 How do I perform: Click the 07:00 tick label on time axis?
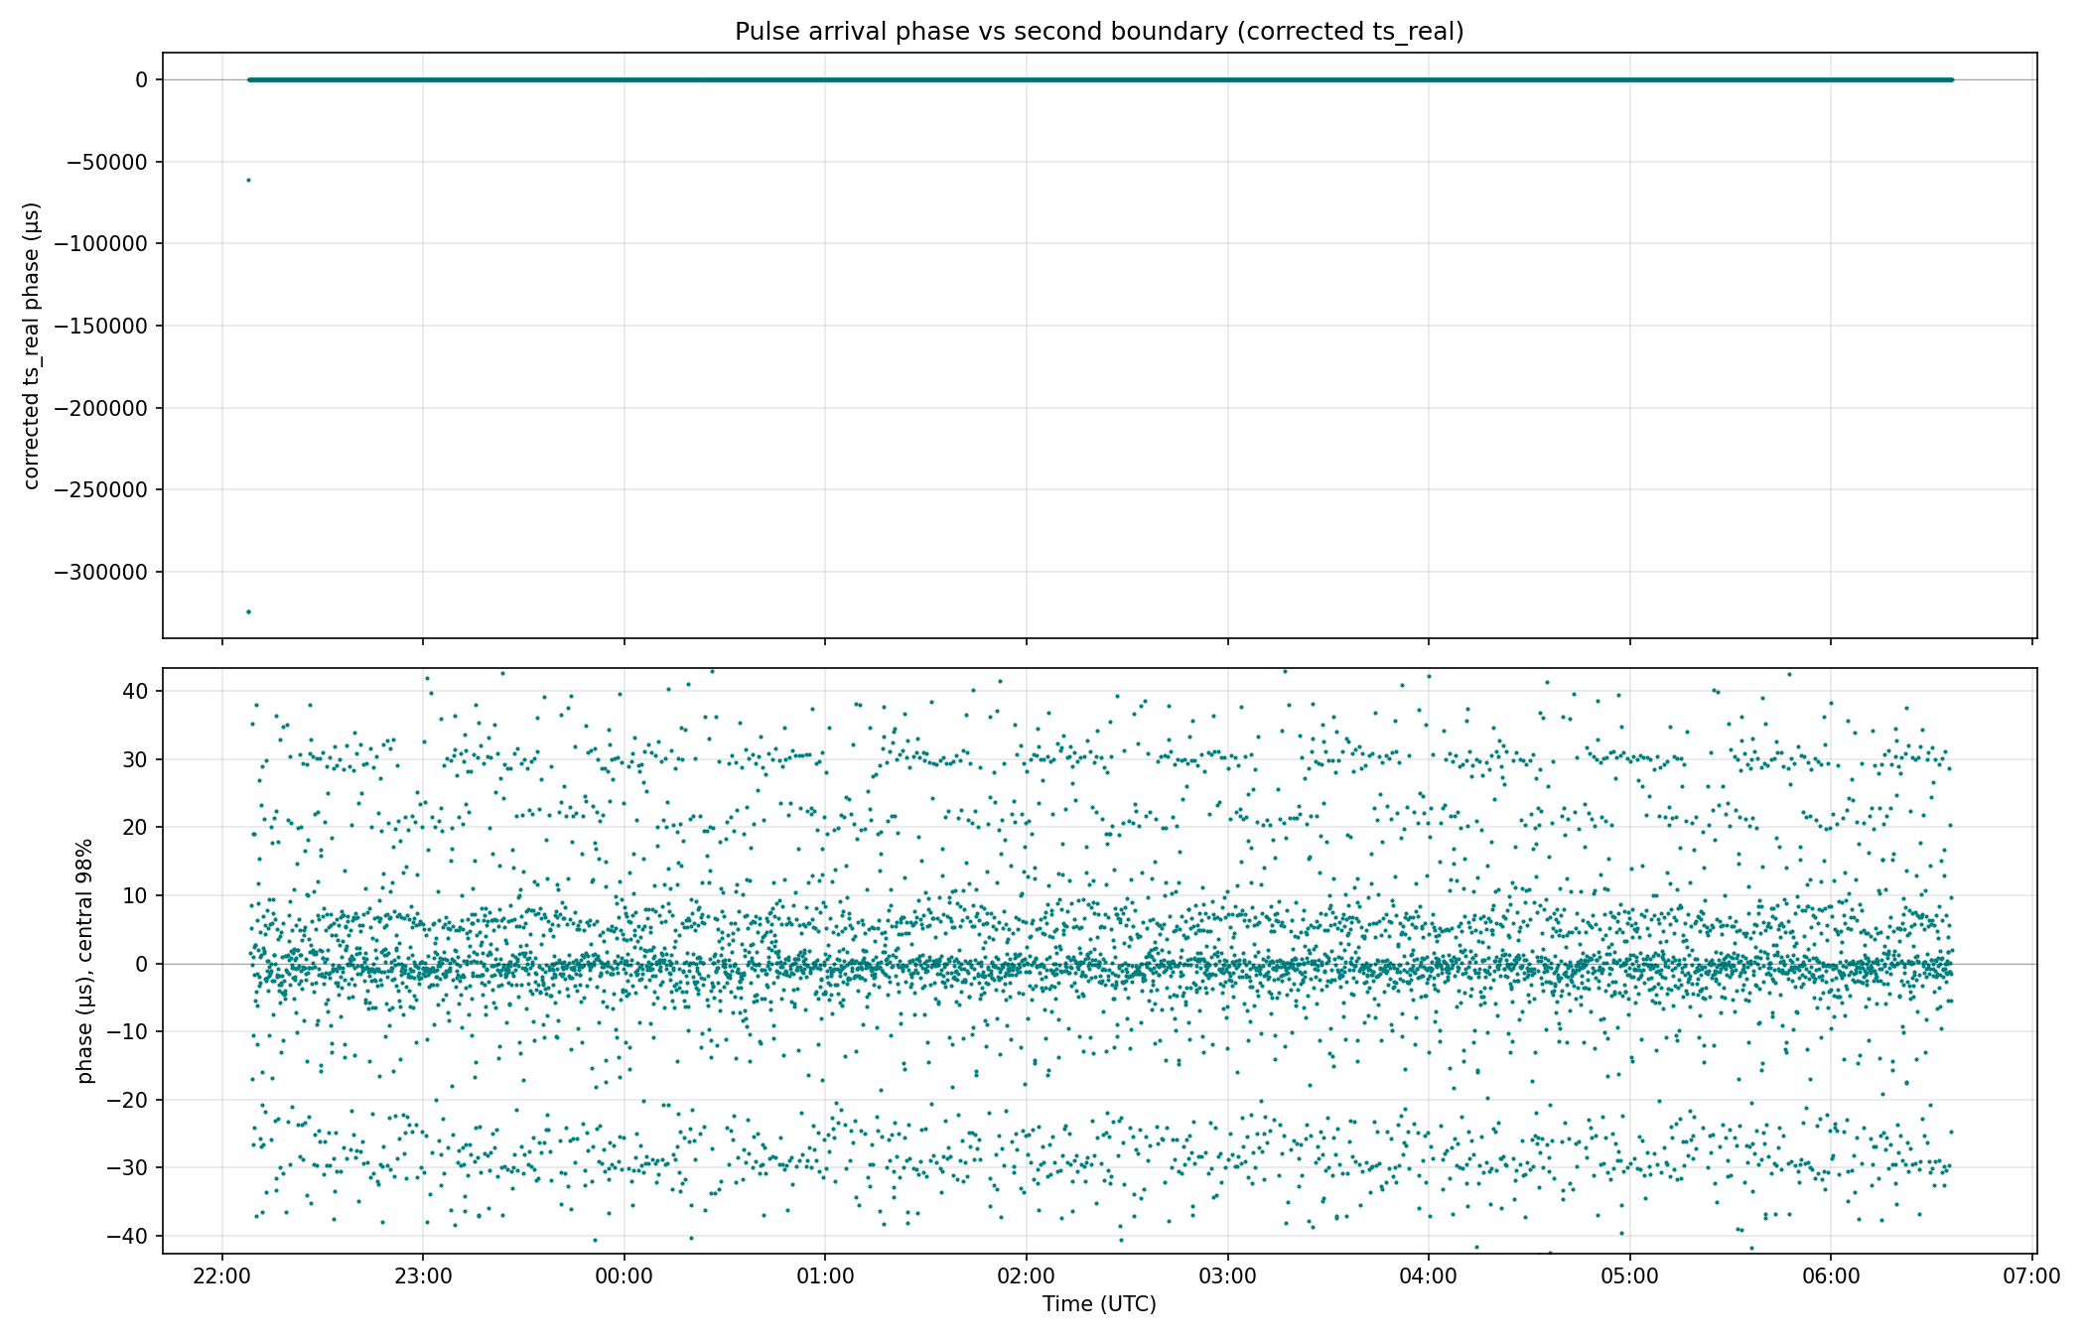tap(2031, 1274)
